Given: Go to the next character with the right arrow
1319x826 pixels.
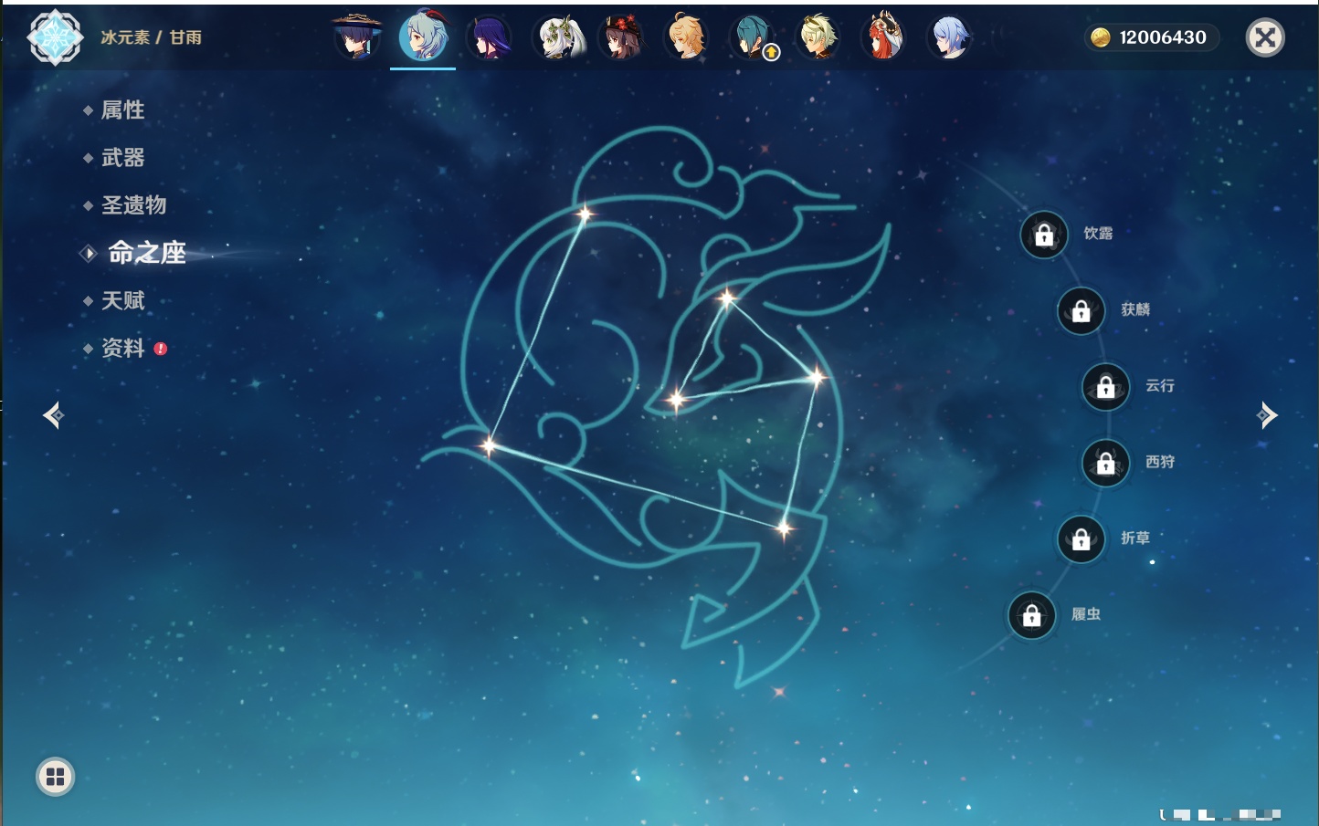Looking at the screenshot, I should [x=1266, y=415].
